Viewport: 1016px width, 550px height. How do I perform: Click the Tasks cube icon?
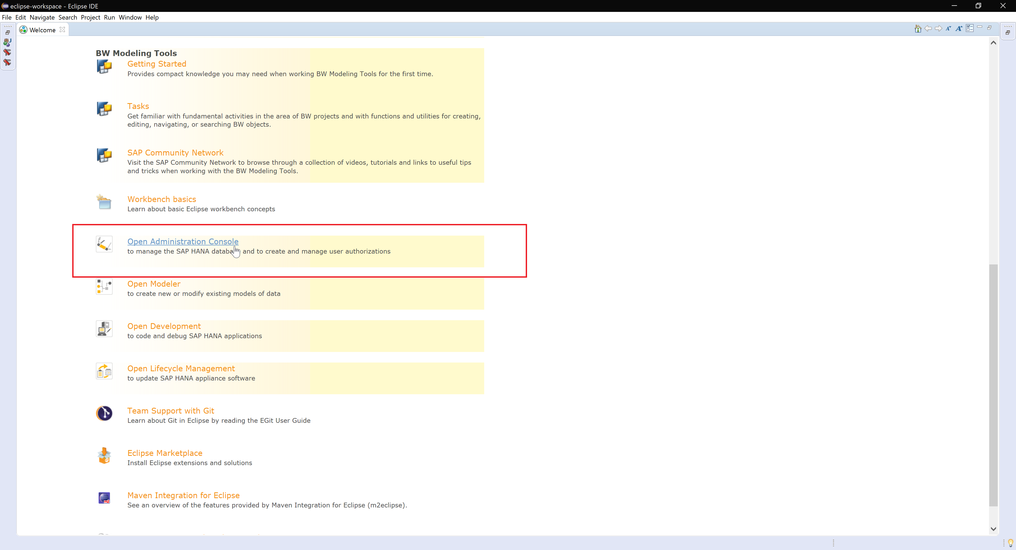point(104,109)
